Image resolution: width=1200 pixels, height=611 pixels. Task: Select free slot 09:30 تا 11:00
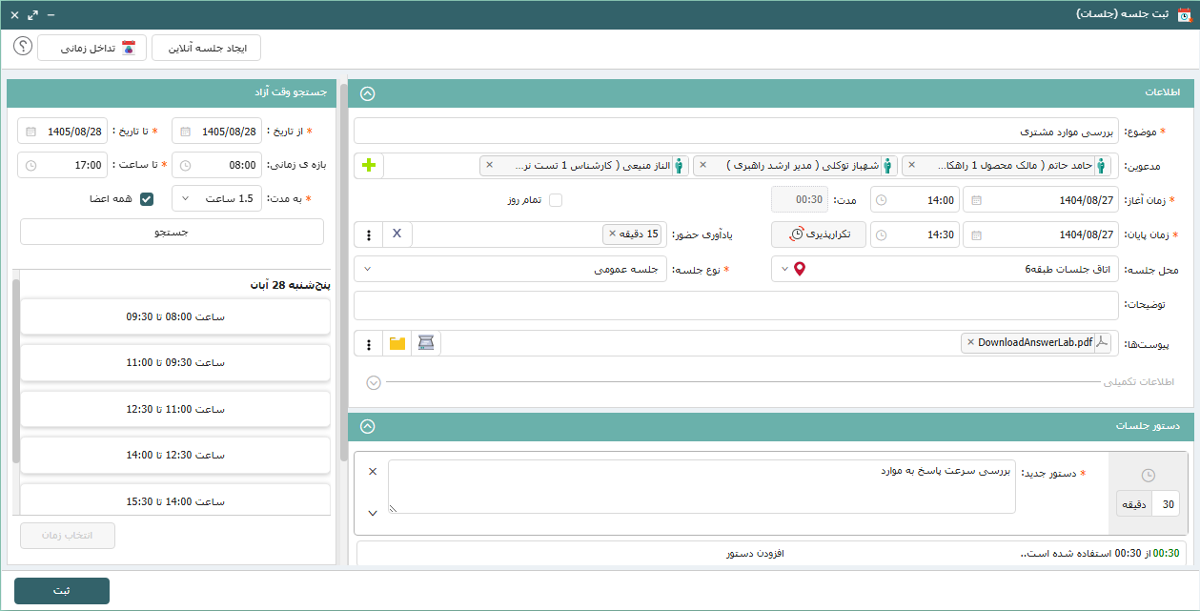pos(175,362)
